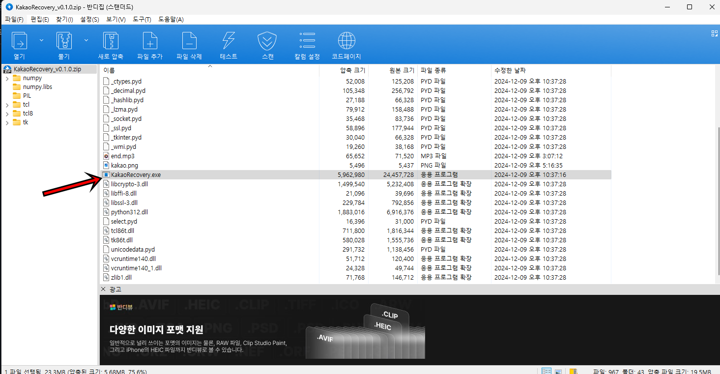Expand the tk folder in tree
Screen dimensions: 720x374
tap(7, 123)
